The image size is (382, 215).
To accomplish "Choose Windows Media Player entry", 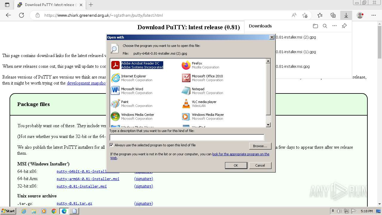I will click(203, 116).
